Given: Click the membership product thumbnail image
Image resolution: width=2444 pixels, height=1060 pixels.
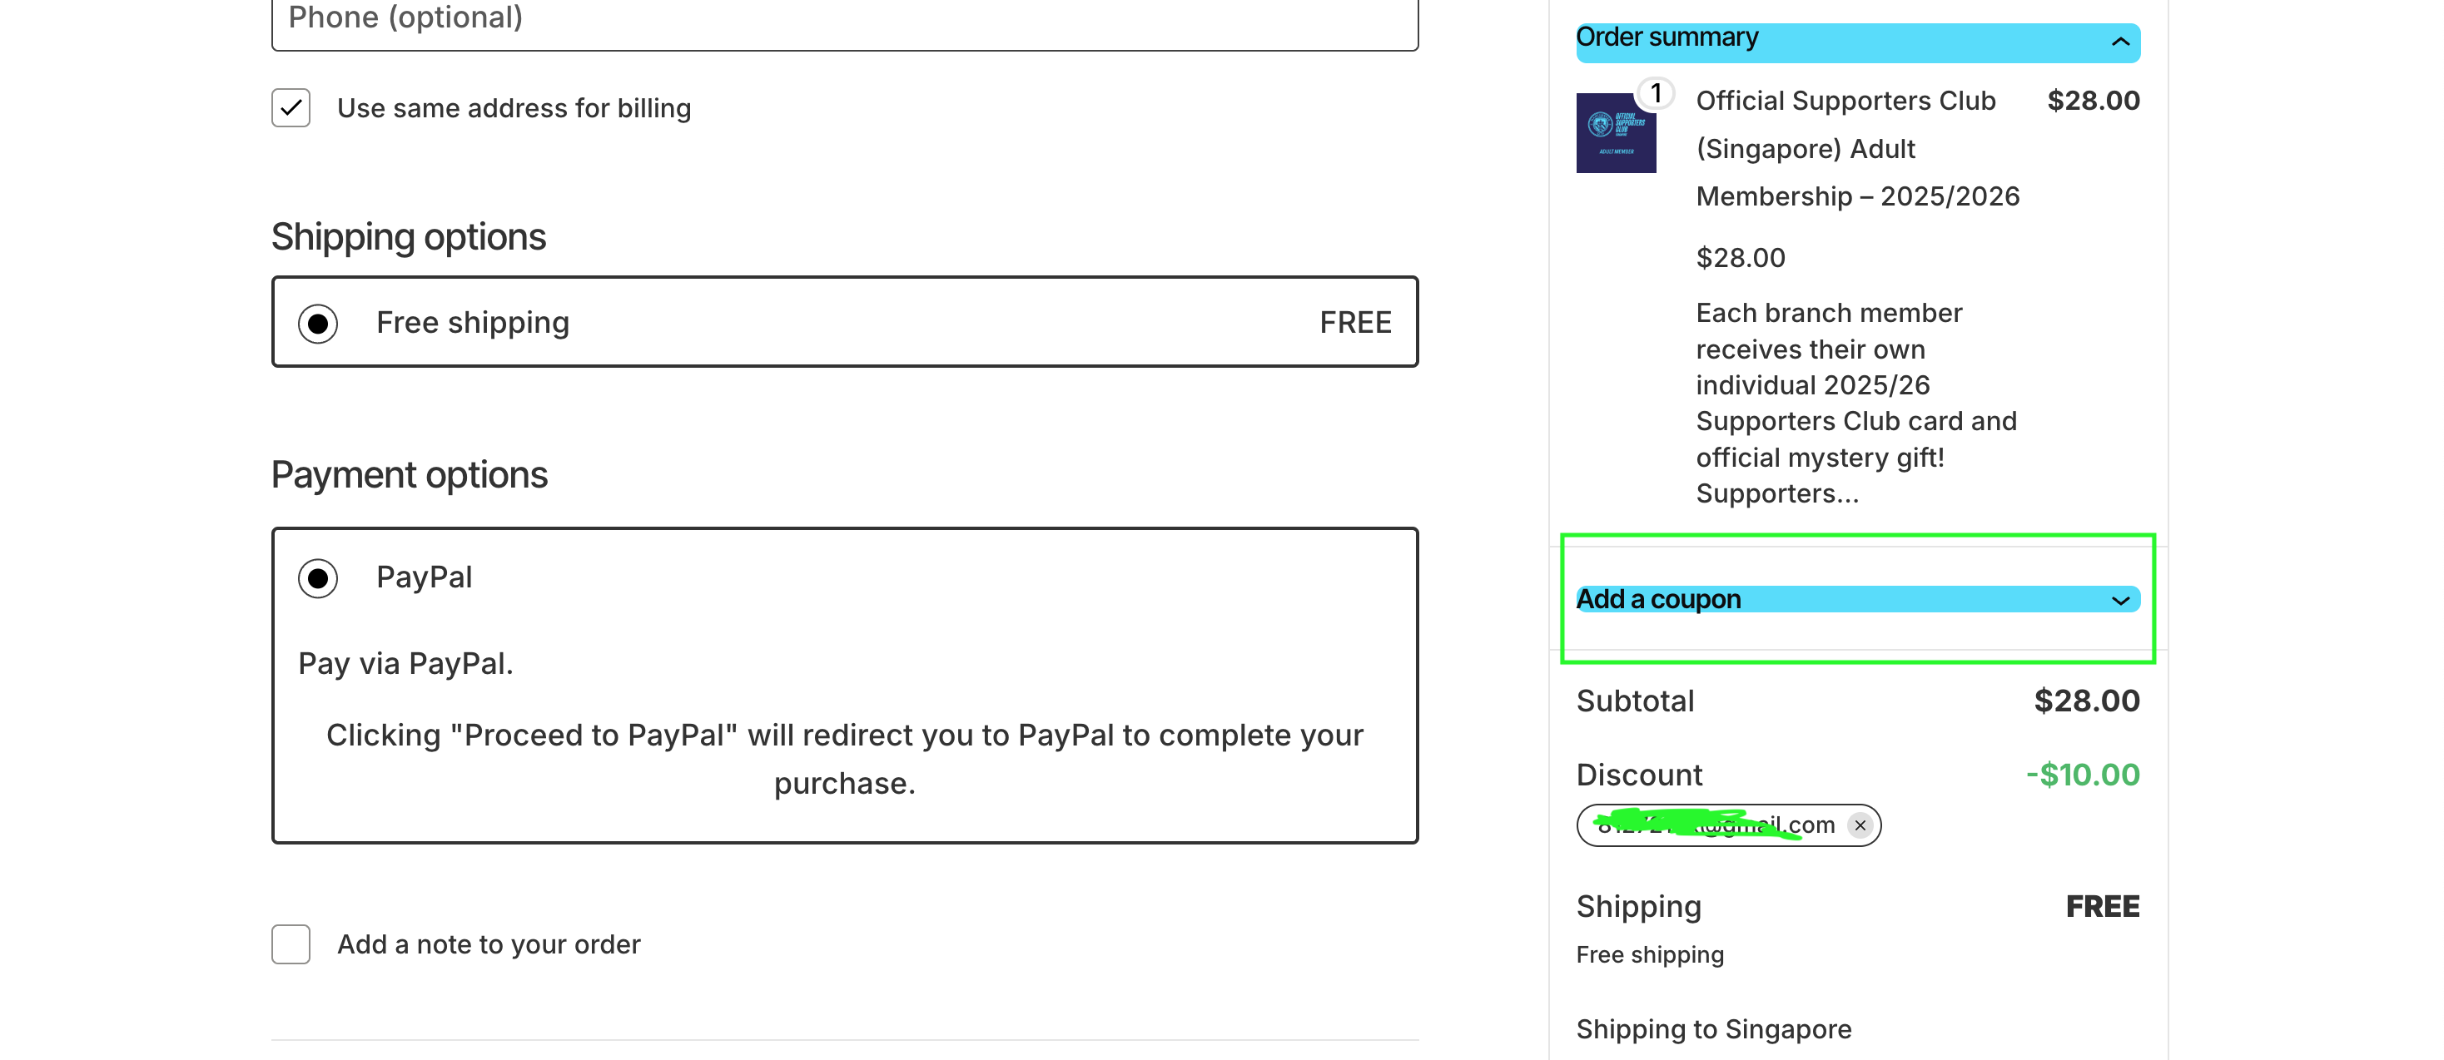Looking at the screenshot, I should tap(1615, 134).
